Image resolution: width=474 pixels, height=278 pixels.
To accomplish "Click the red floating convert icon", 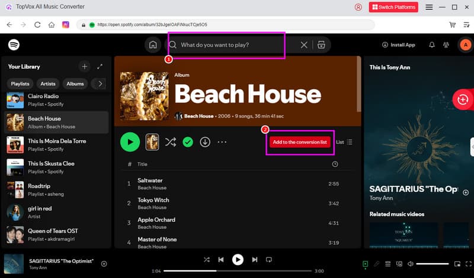I will coord(462,99).
